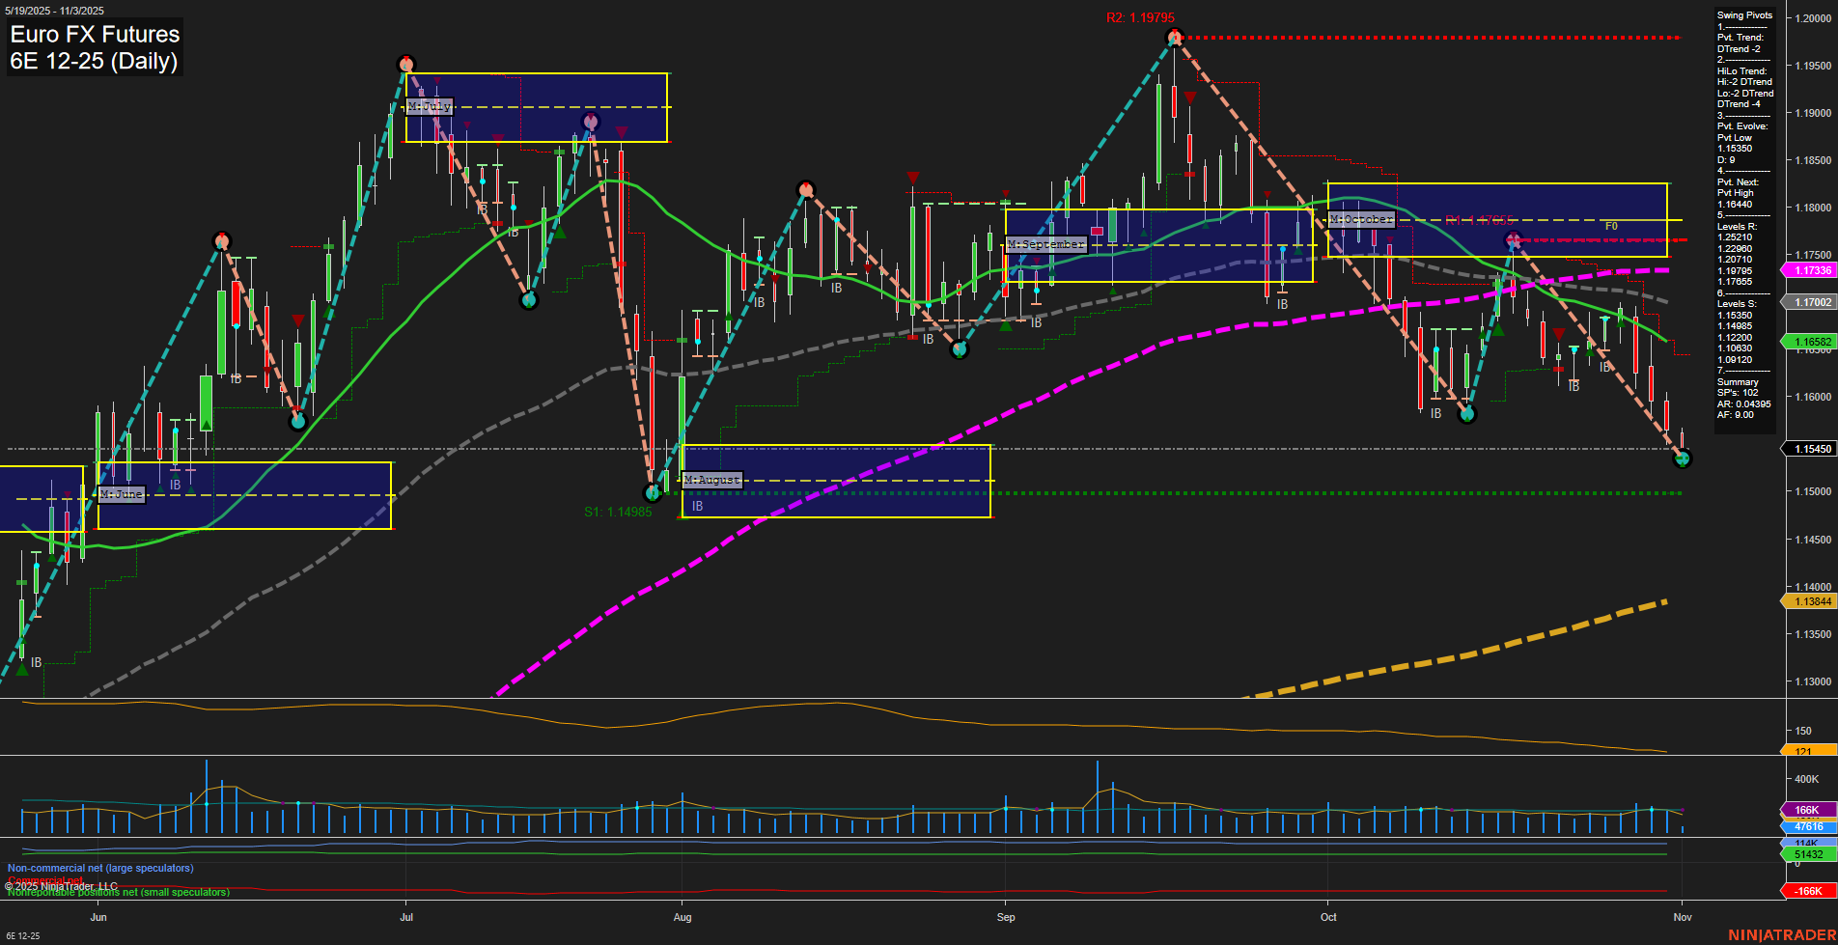This screenshot has width=1838, height=945.
Task: Click the teal pivot dot near October low
Action: [1467, 413]
